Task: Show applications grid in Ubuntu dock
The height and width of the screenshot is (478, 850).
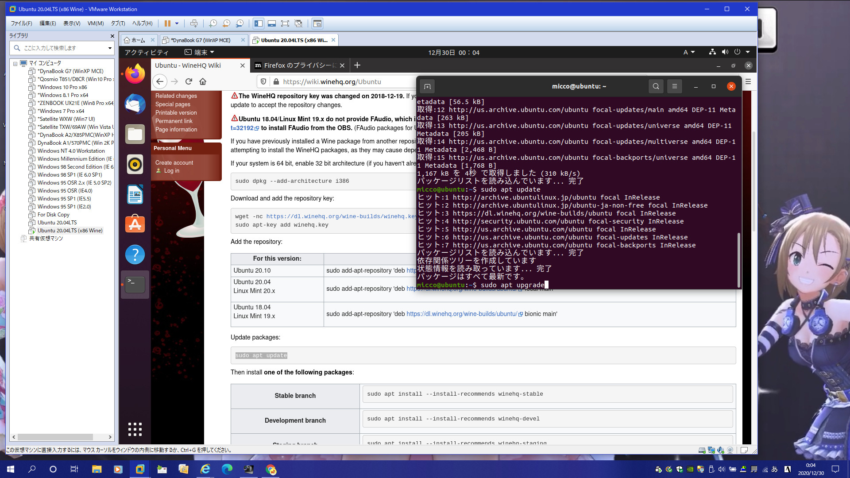Action: (x=135, y=429)
